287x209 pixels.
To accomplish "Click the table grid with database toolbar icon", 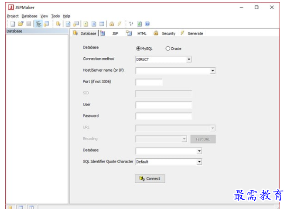I will (76, 24).
